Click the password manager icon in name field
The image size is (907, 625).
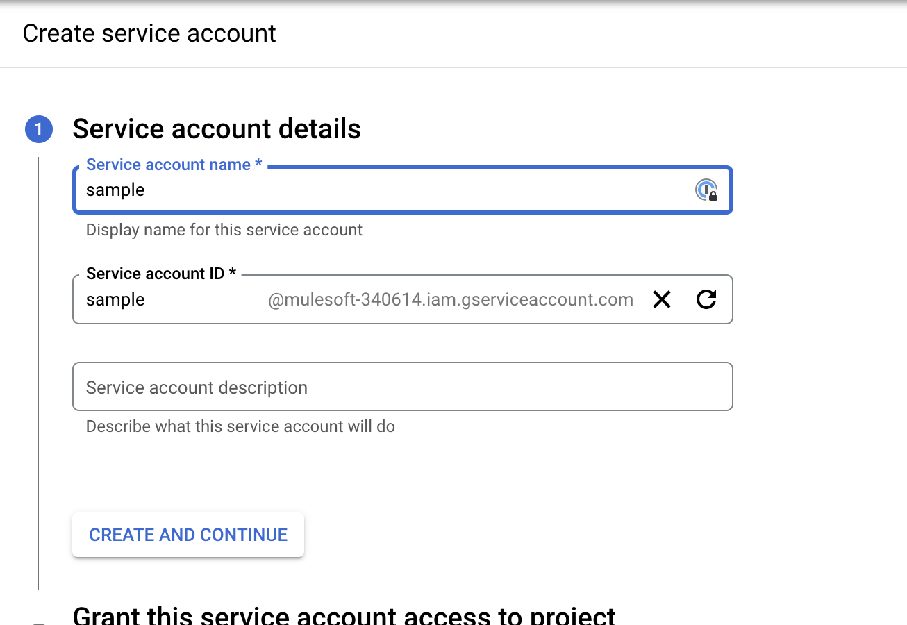706,190
